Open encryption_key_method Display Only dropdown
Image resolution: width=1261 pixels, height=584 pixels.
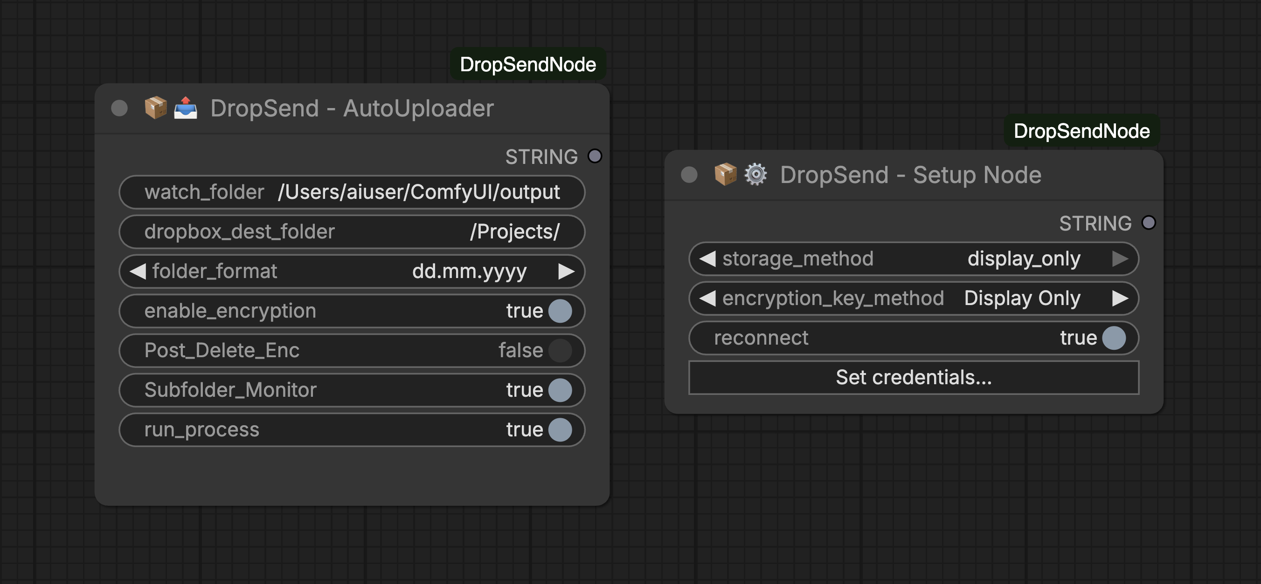[914, 298]
